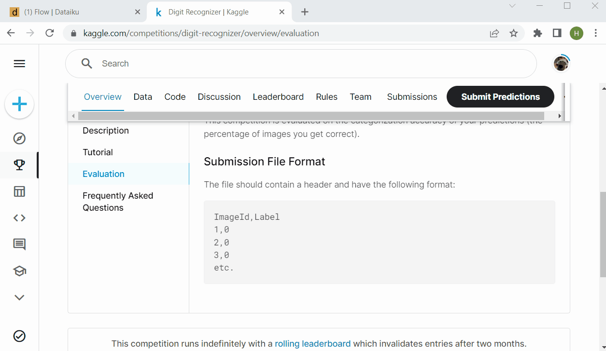
Task: Open a new browser tab
Action: (x=305, y=12)
